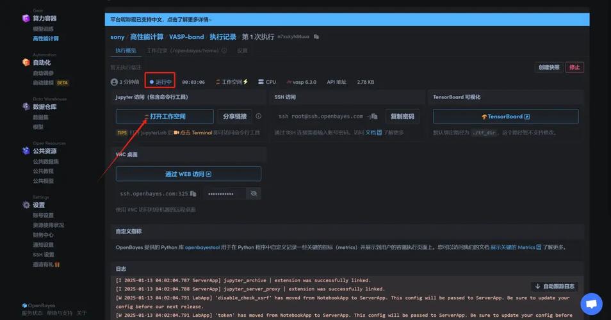Switch to the 执行概览 tab
This screenshot has height=320, width=611.
point(126,51)
